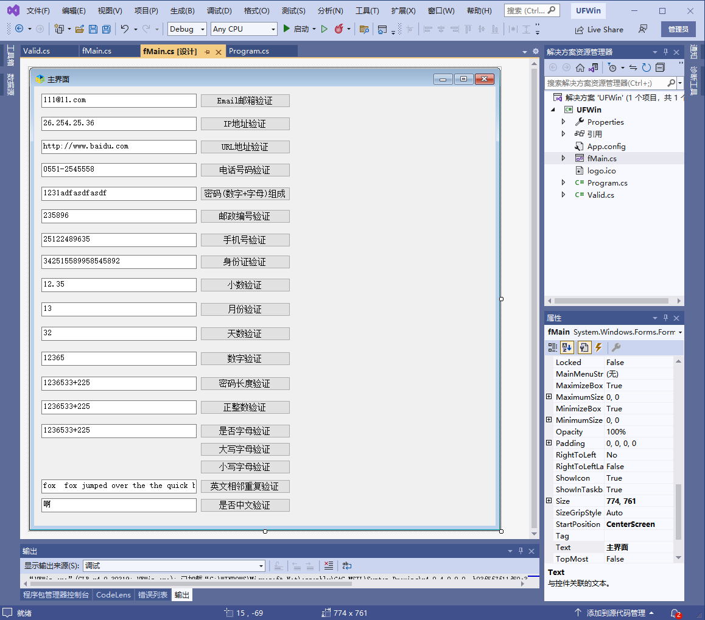705x620 pixels.
Task: Run without debugging using the hollow green arrow
Action: click(x=324, y=29)
